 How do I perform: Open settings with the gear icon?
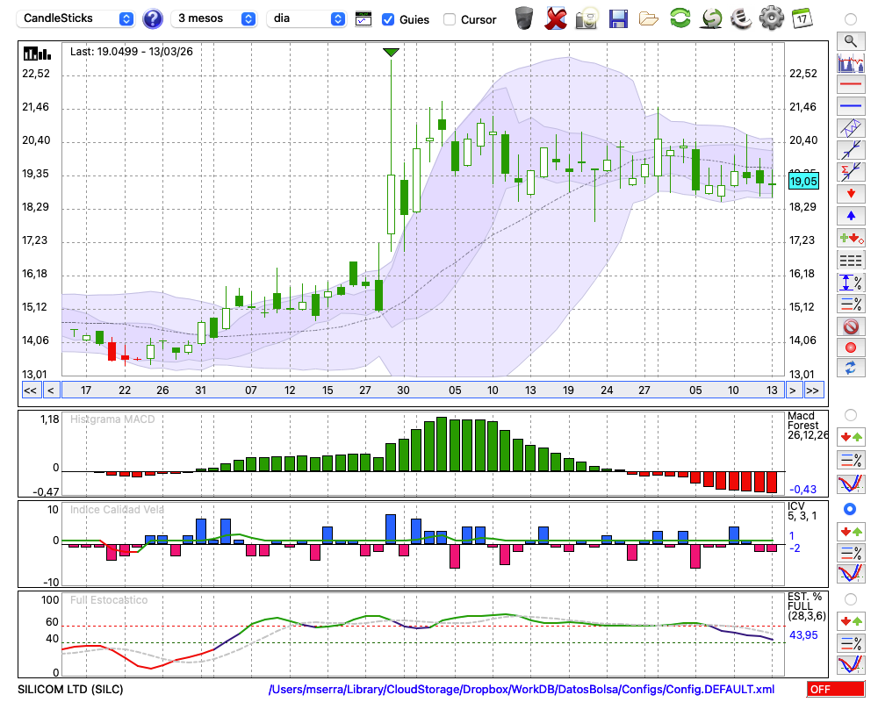(771, 18)
